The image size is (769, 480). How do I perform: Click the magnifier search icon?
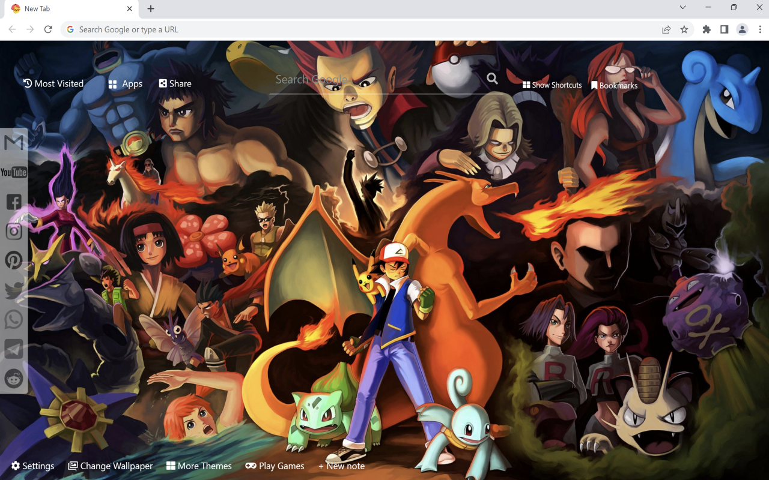coord(492,79)
